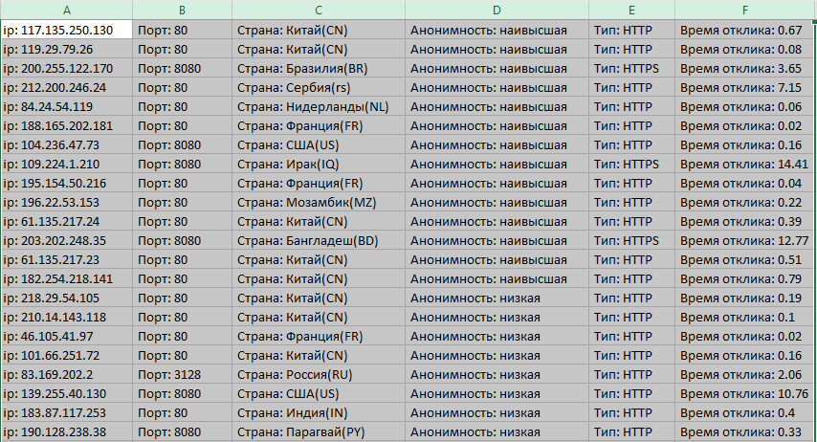The height and width of the screenshot is (442, 817).
Task: Click the Мозамбик(MZ) country cell
Action: pyautogui.click(x=318, y=202)
